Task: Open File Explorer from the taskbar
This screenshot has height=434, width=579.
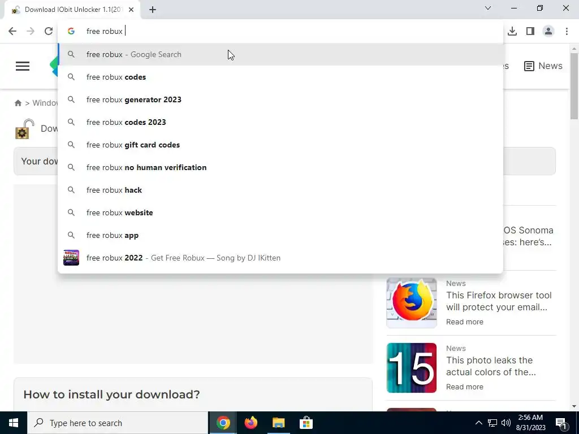Action: tap(278, 423)
